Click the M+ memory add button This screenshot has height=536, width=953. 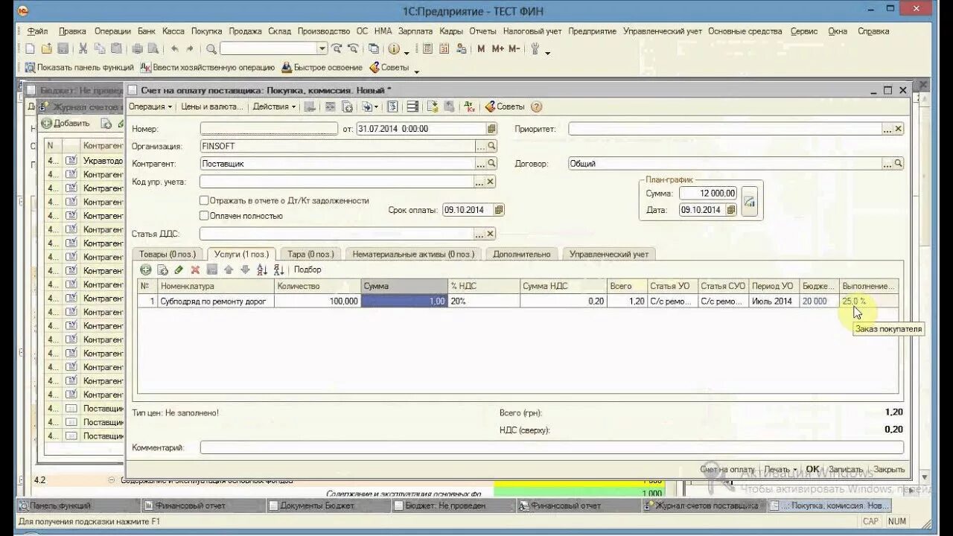497,48
